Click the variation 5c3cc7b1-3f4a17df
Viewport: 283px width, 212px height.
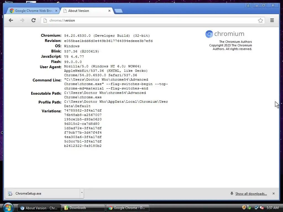pos(83,141)
